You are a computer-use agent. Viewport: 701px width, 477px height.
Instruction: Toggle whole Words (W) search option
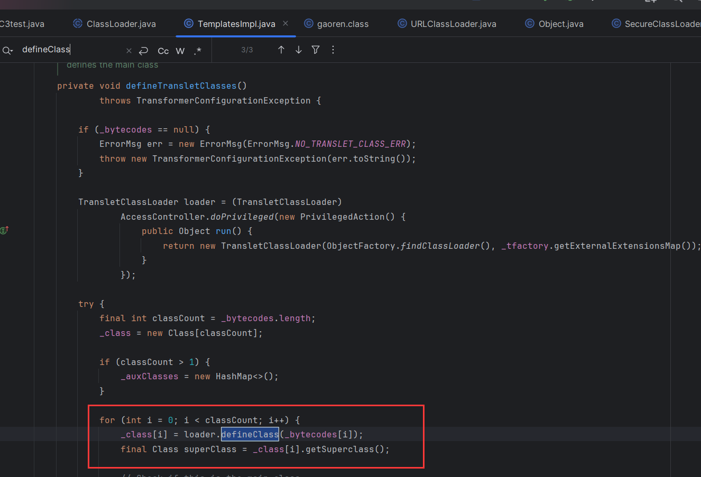[x=180, y=51]
